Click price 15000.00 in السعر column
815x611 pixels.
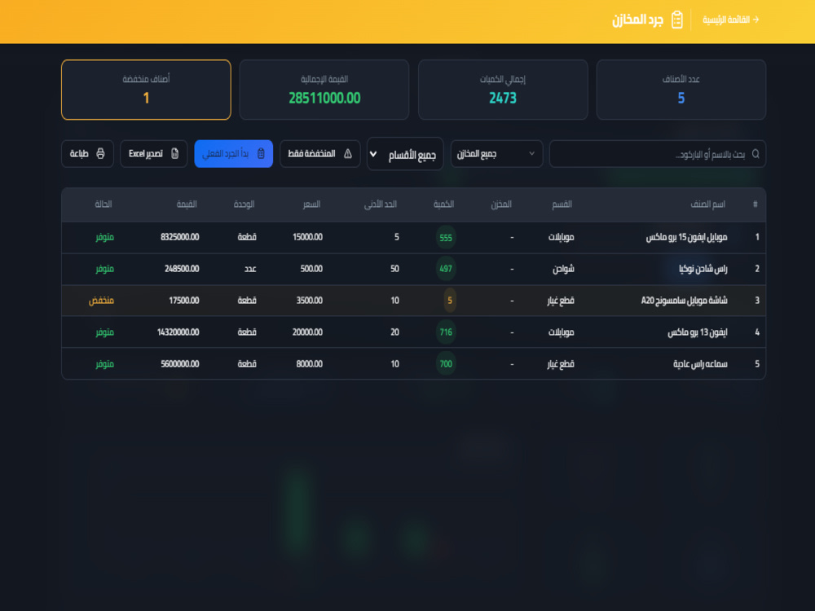308,237
